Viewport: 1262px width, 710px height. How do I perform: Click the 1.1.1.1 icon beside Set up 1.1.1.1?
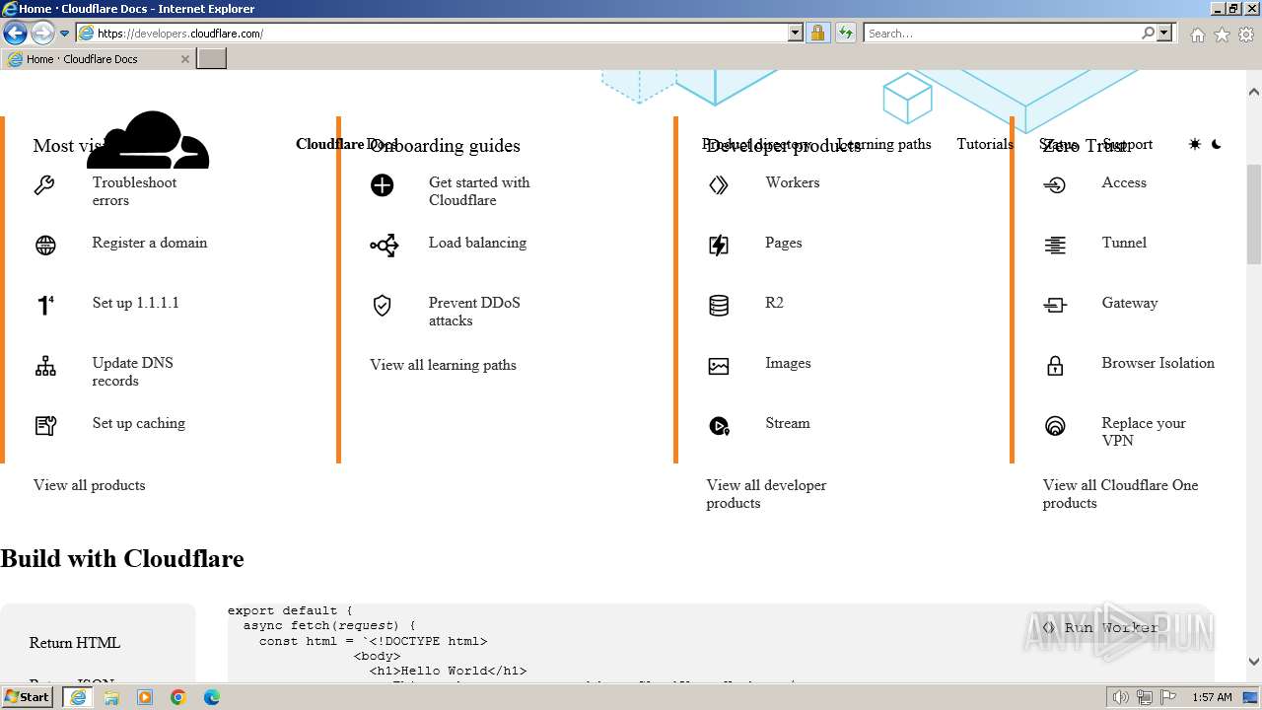click(45, 306)
